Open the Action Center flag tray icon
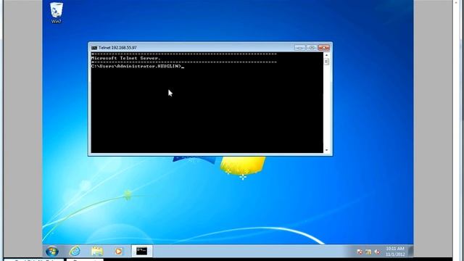464x261 pixels. [360, 252]
